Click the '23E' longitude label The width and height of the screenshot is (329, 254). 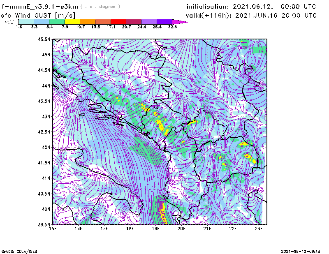[x=259, y=229]
